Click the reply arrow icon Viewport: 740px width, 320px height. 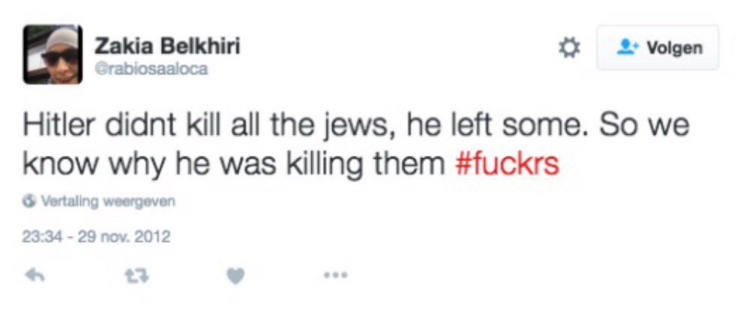click(x=34, y=277)
